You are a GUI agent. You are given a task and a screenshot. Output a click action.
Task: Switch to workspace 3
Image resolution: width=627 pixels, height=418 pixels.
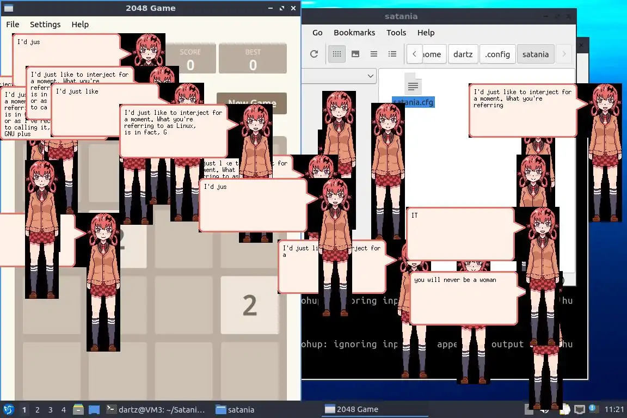pyautogui.click(x=51, y=410)
